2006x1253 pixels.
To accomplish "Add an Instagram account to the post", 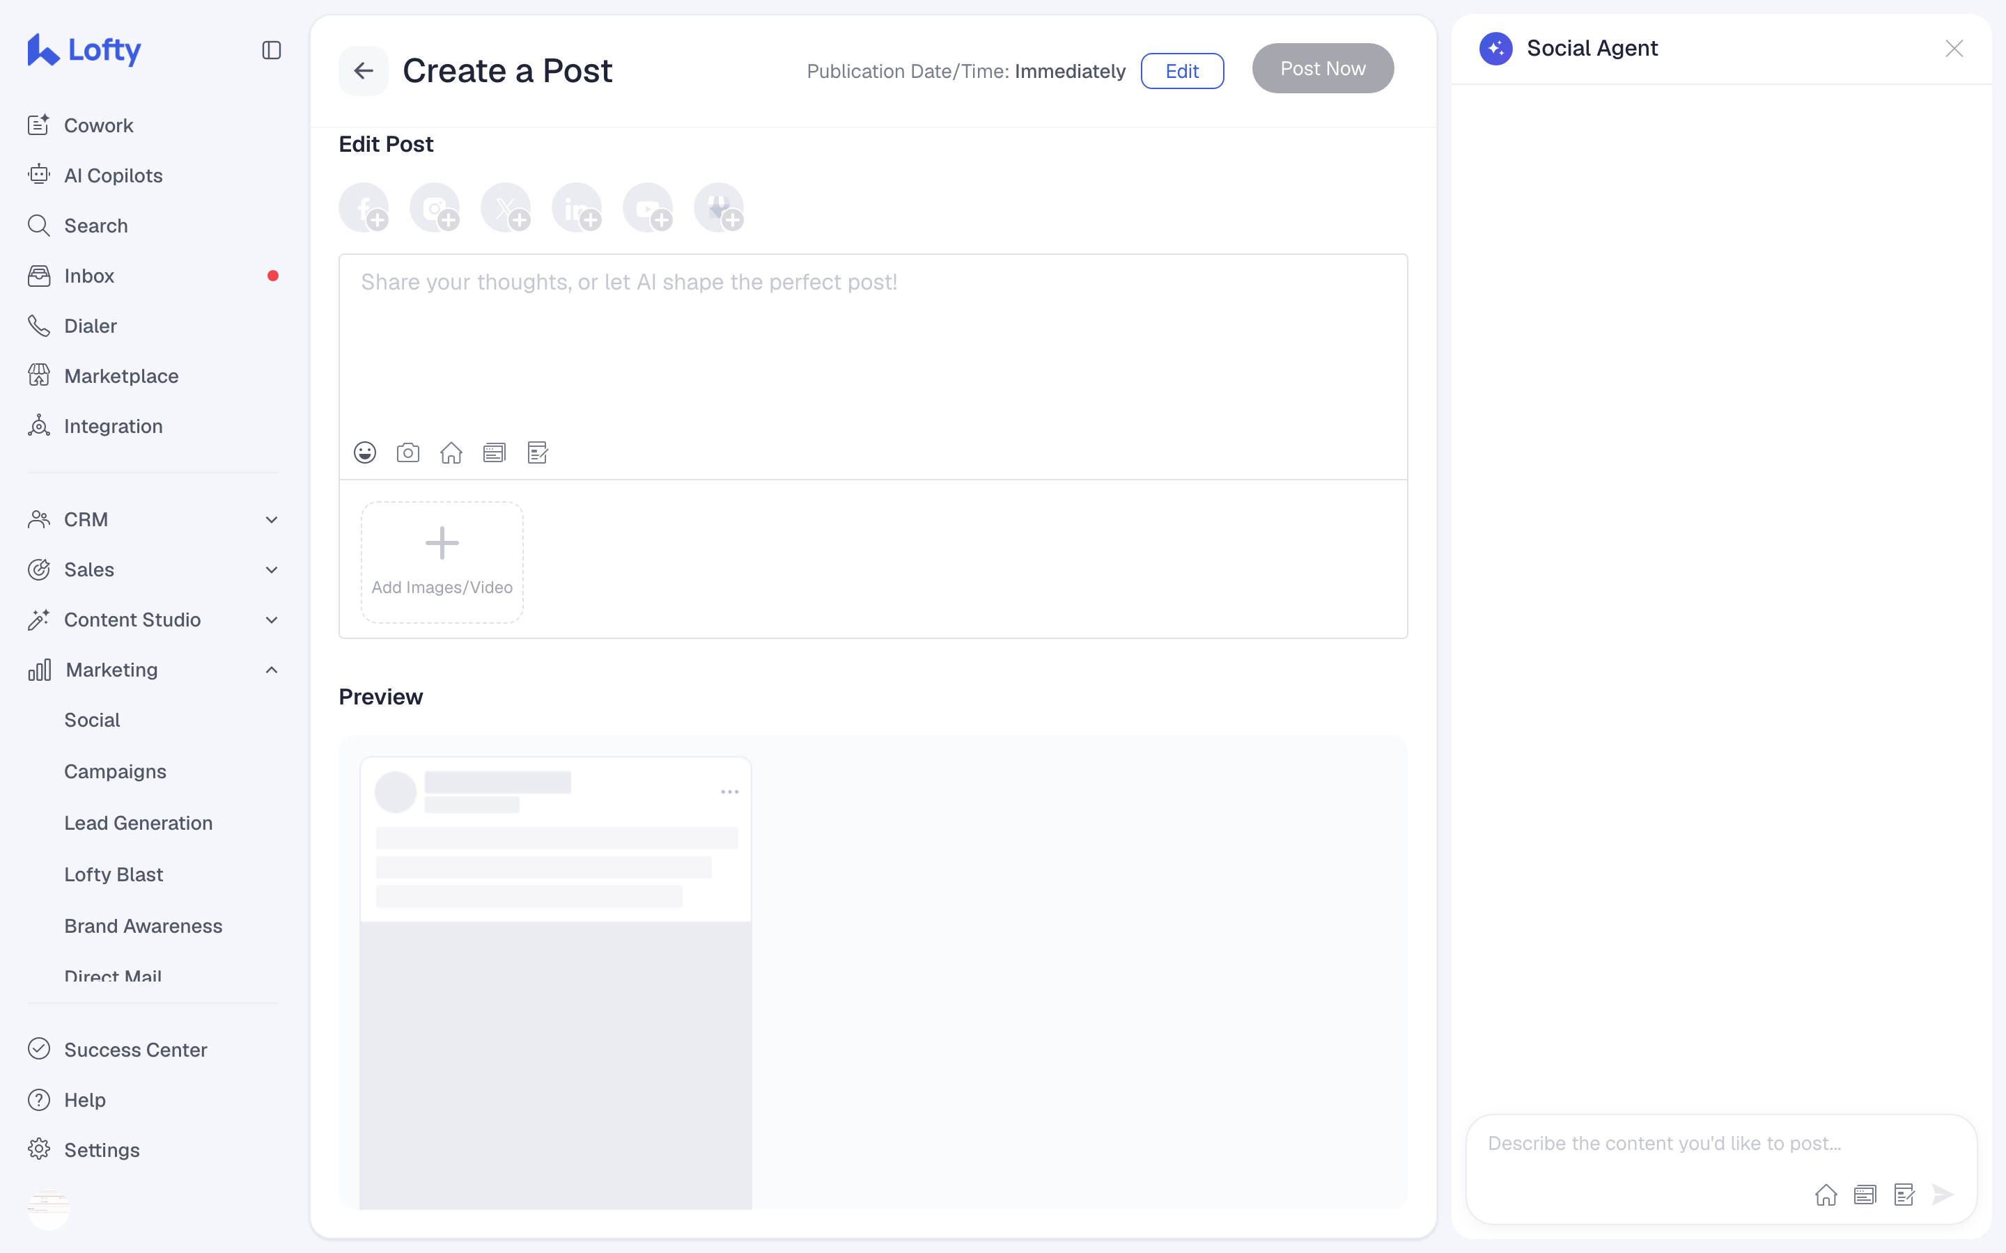I will coord(435,208).
